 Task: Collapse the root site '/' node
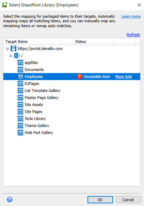coord(11,56)
